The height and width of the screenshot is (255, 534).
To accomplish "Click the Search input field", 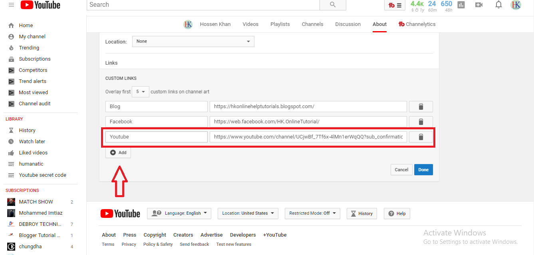I will (203, 5).
